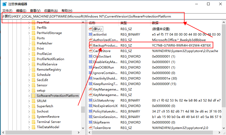Click the 数据 column header
This screenshot has width=226, height=135.
tap(155, 23)
